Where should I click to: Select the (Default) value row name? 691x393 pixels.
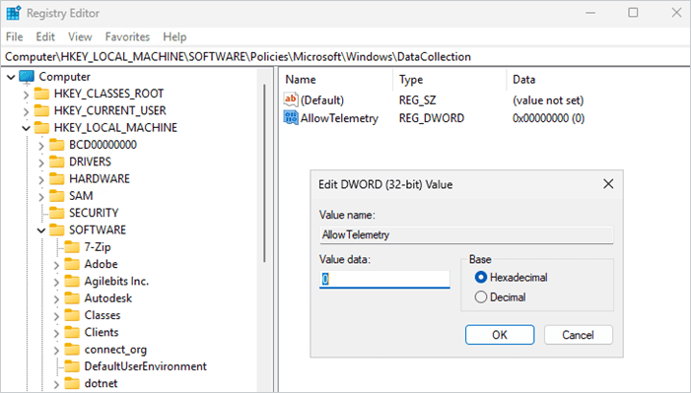(x=322, y=100)
